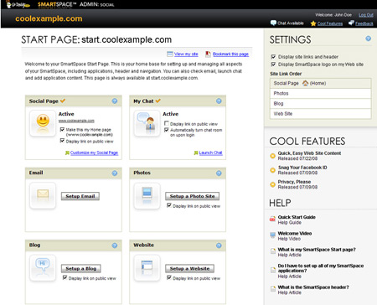Click the coolexample.com site title

coord(49,18)
